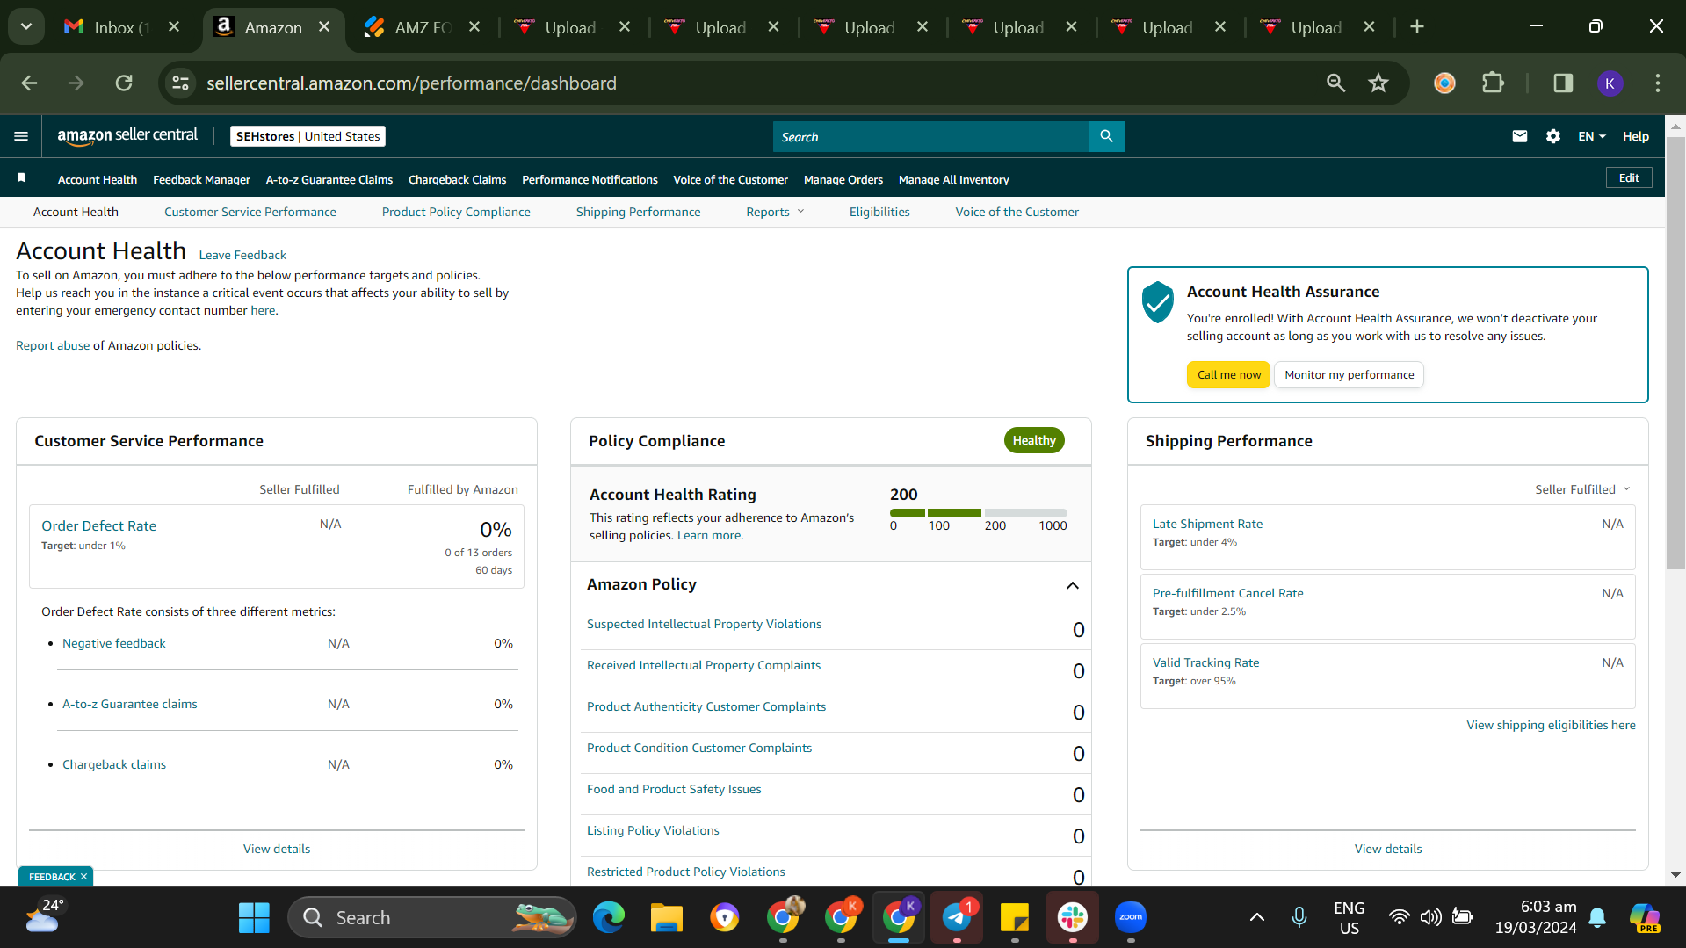The width and height of the screenshot is (1686, 948).
Task: Open the Eligibilities tab
Action: 879,212
